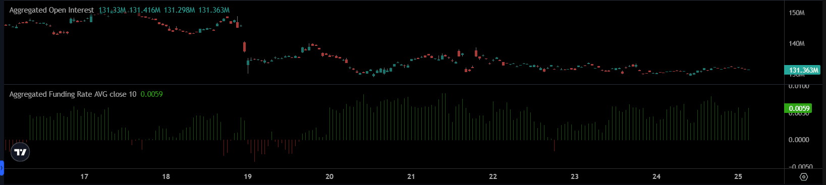
Task: Click the 140M price axis label
Action: [797, 43]
